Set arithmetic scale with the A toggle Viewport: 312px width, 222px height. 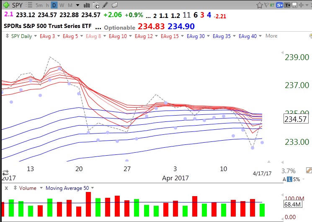(284, 179)
